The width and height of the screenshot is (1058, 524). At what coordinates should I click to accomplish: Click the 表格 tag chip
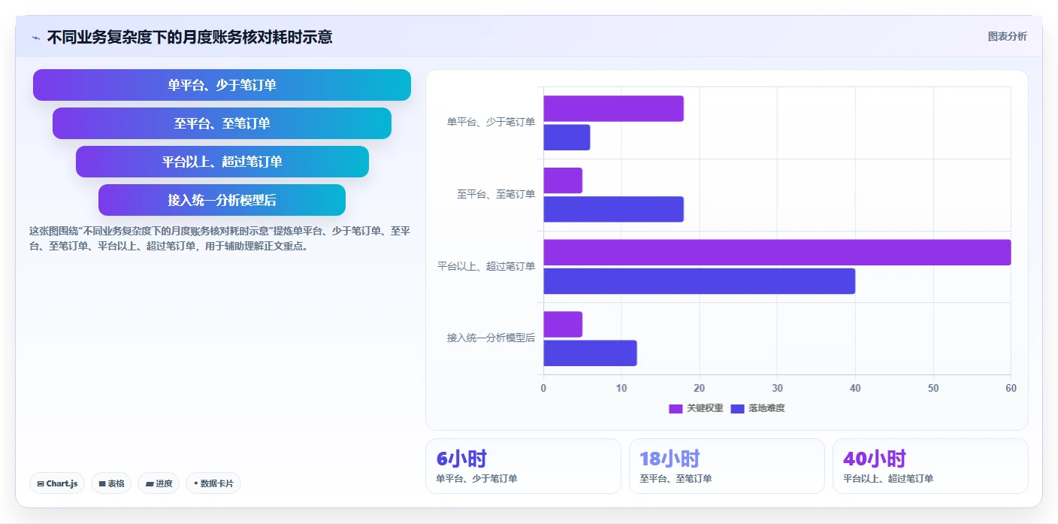tap(111, 483)
